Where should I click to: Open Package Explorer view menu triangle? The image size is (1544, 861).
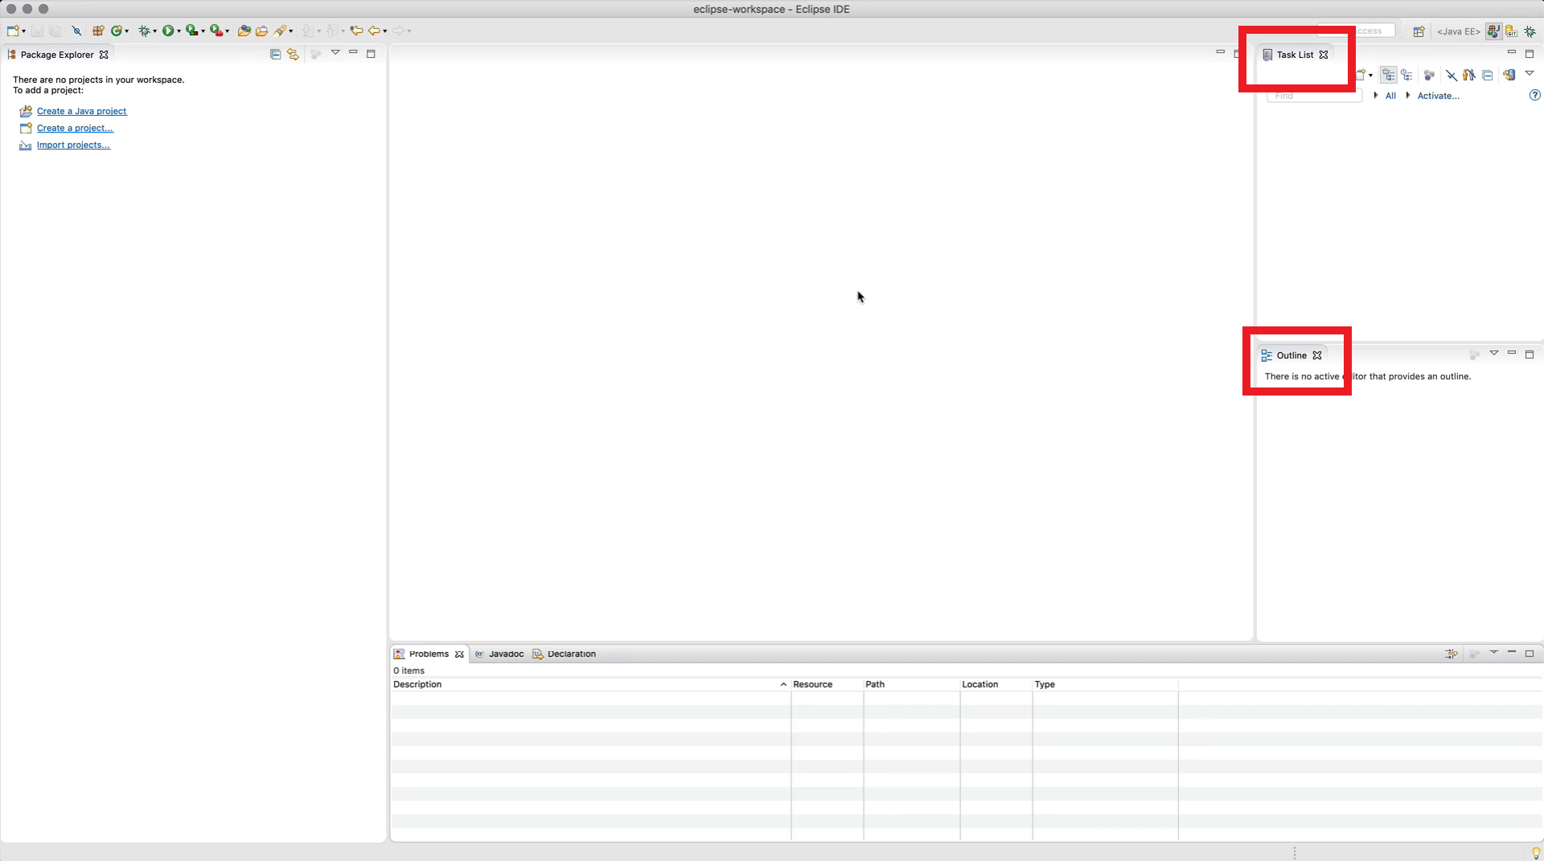(x=335, y=52)
